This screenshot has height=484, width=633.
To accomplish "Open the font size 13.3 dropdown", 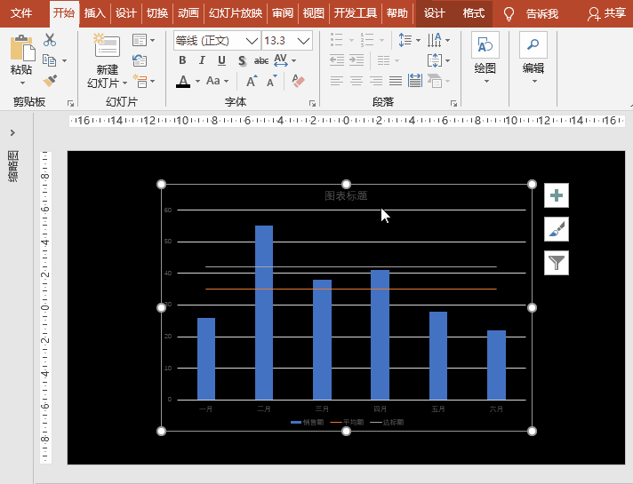I will pos(303,41).
